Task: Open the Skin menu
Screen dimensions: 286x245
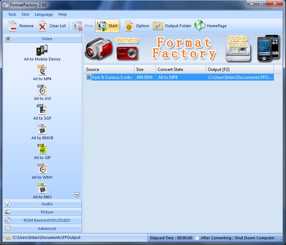Action: 25,14
